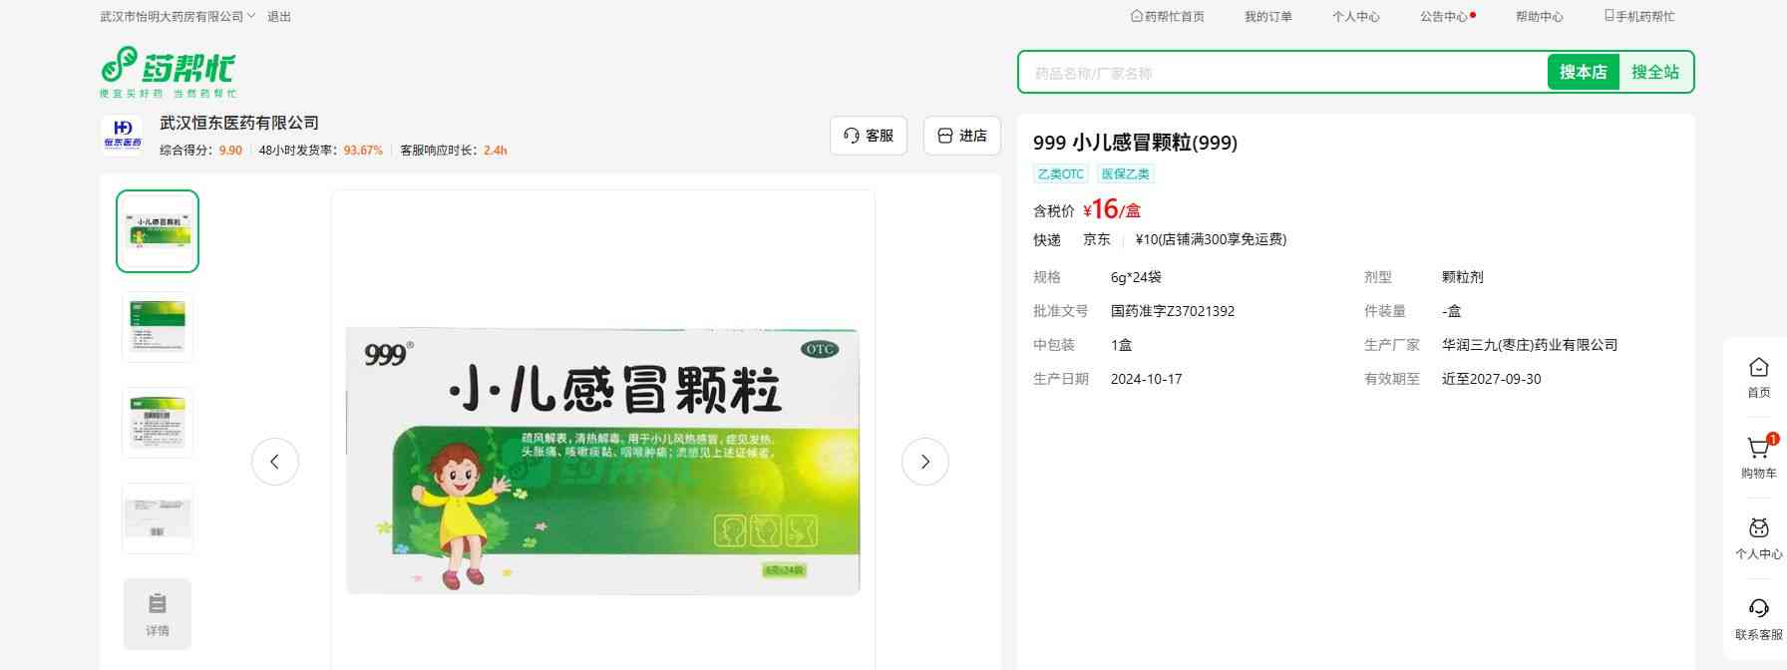Click the 恒东医药 store logo

point(123,136)
